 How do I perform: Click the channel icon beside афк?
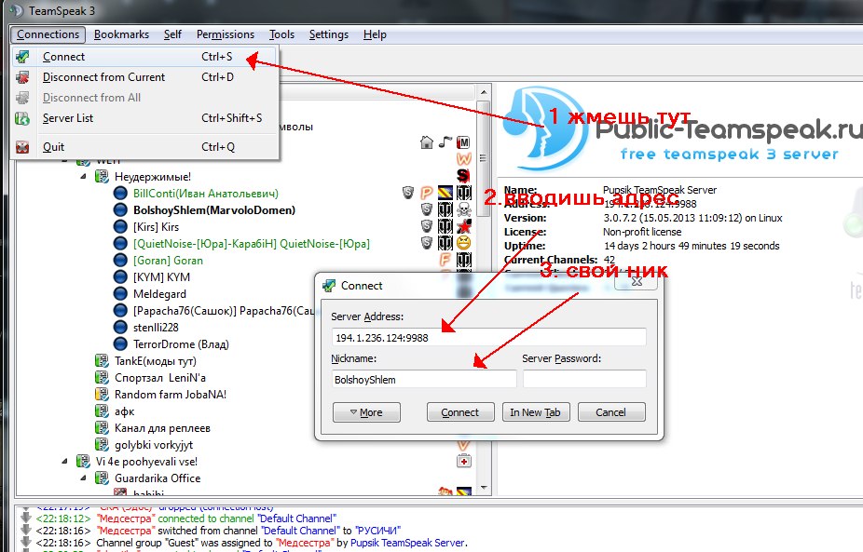click(102, 411)
